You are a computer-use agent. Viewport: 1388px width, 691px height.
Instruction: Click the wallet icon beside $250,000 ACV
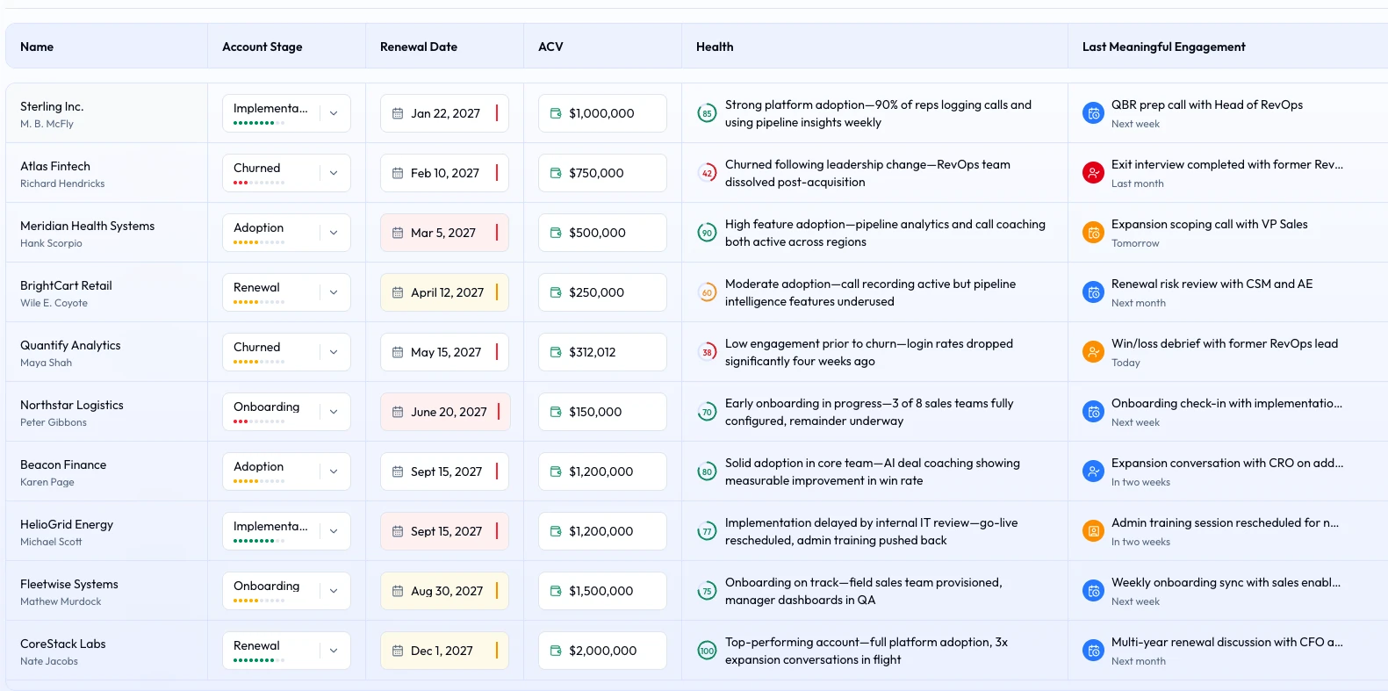coord(556,292)
